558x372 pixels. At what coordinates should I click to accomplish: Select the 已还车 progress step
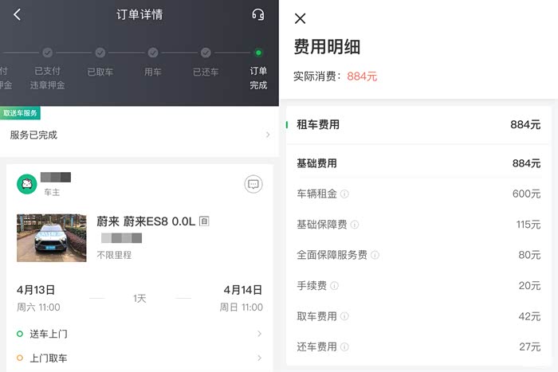[206, 63]
